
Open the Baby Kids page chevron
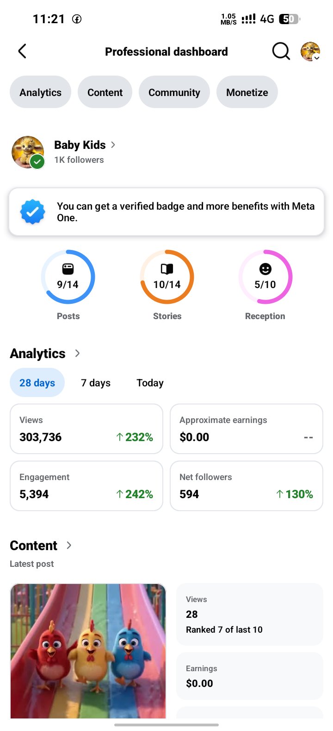(113, 145)
